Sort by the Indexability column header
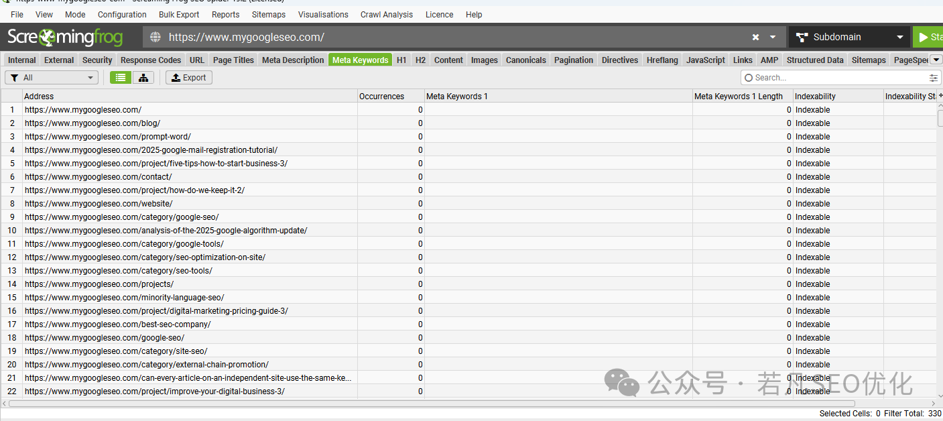This screenshot has width=943, height=421. click(838, 96)
